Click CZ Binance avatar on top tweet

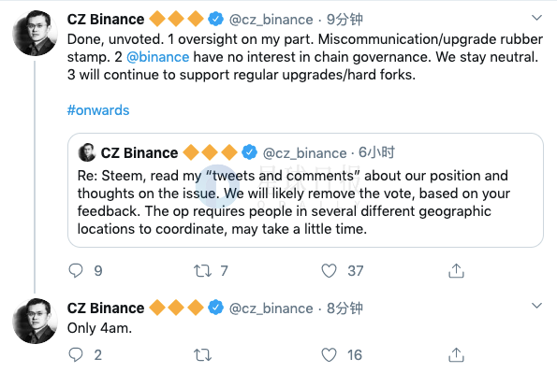pos(35,33)
